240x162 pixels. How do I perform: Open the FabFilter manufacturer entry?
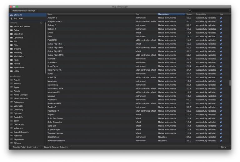tap(18, 136)
